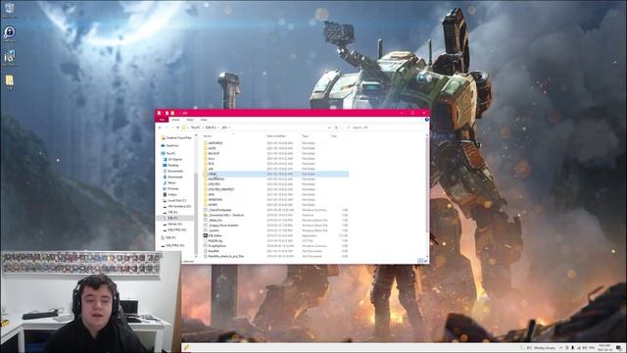Select the MyE2B.cfg file
Image resolution: width=627 pixels, height=353 pixels.
276,240
